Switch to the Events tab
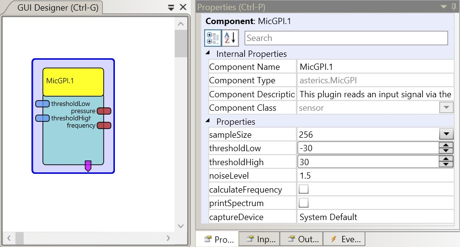 344,239
